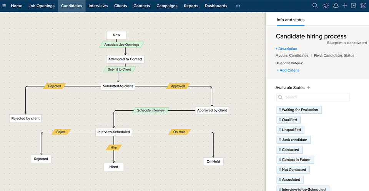Select the Submitted-to-client state node
The height and width of the screenshot is (191, 369).
click(118, 86)
